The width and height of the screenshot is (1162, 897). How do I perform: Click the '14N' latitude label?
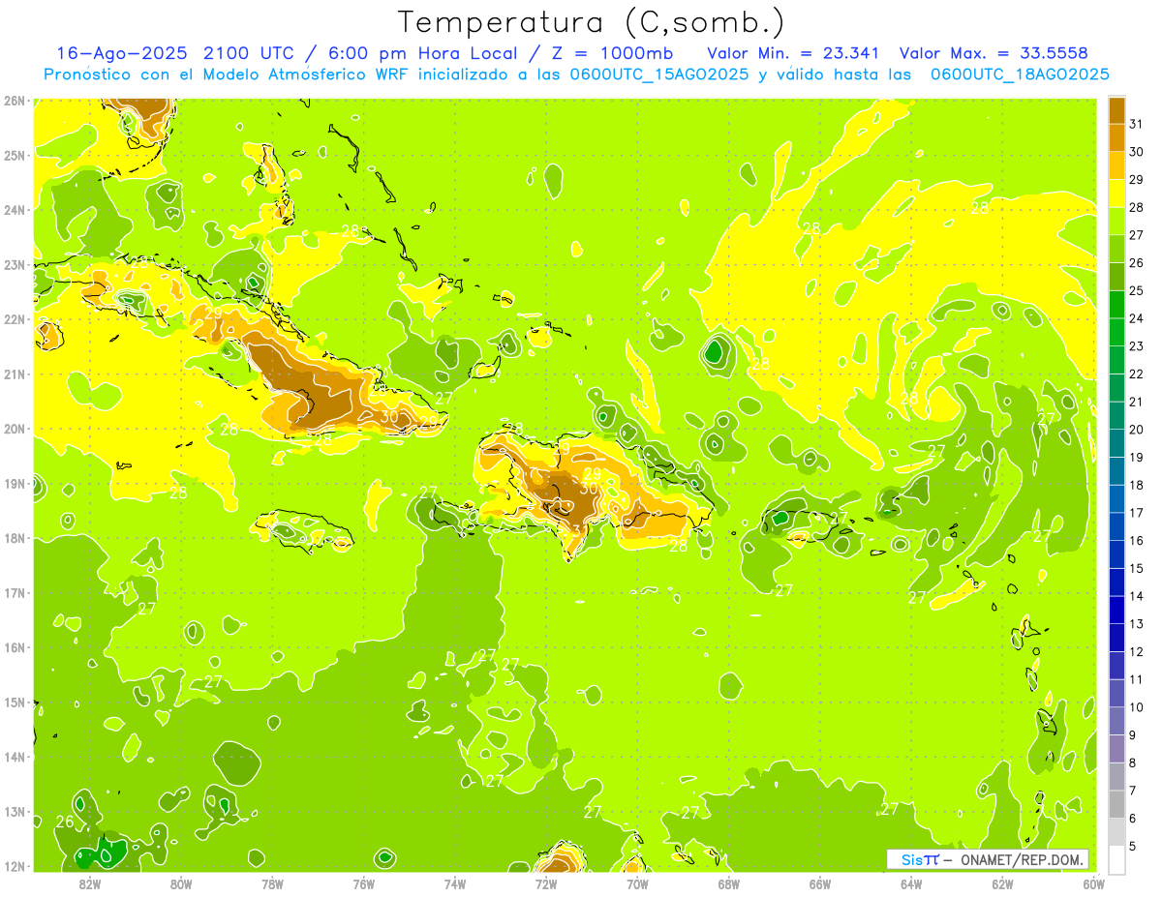coord(15,757)
